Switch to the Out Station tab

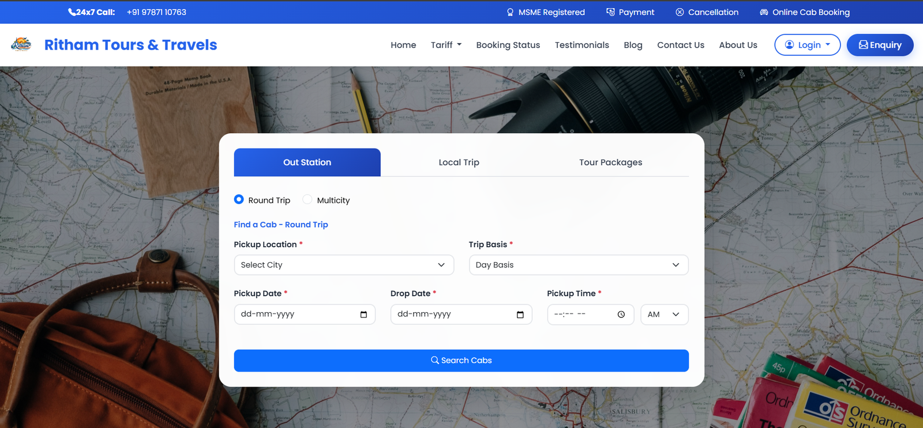307,162
